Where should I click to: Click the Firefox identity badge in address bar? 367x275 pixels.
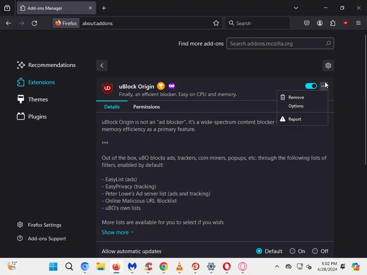(66, 23)
